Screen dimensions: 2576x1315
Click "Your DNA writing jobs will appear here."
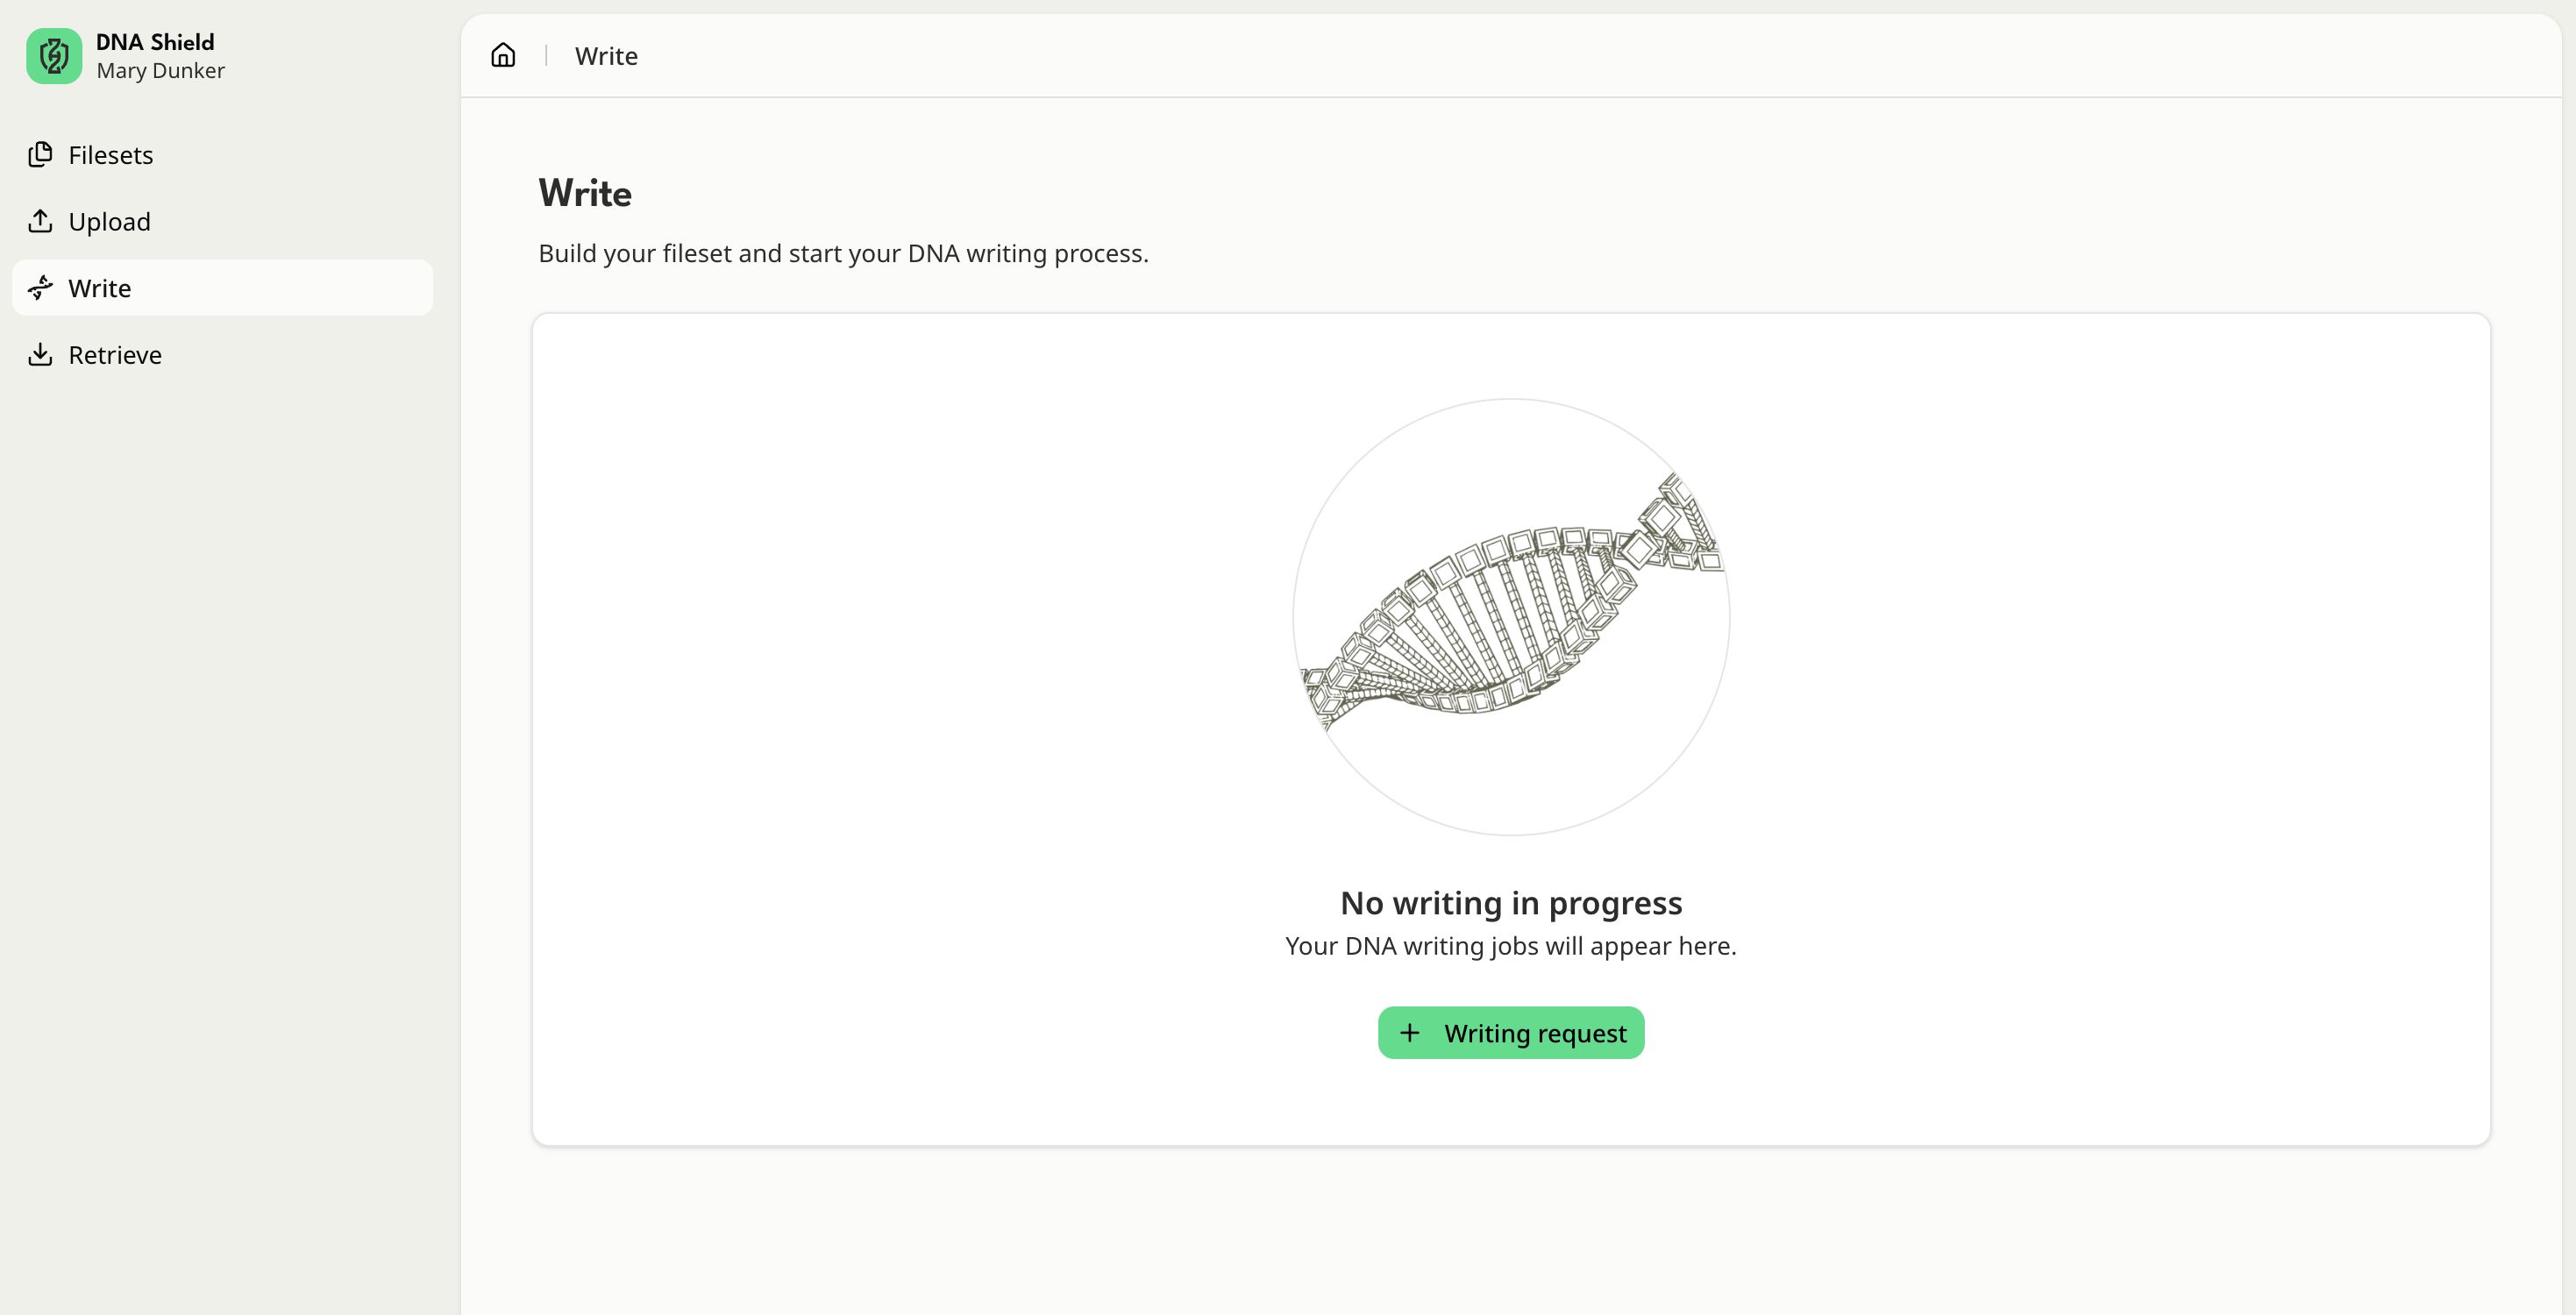[x=1511, y=946]
